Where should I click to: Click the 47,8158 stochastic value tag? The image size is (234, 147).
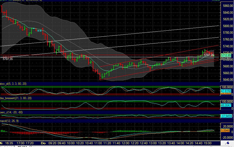226,91
